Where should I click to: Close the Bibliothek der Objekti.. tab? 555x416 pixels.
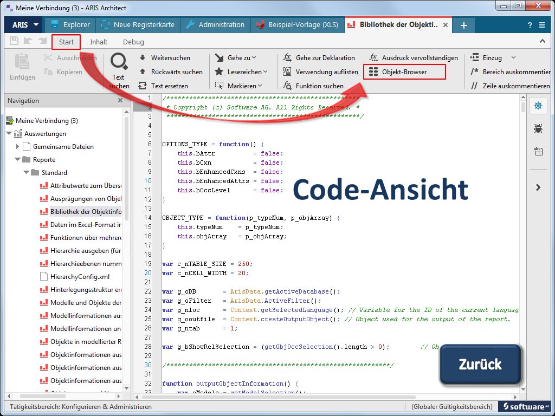coord(446,25)
